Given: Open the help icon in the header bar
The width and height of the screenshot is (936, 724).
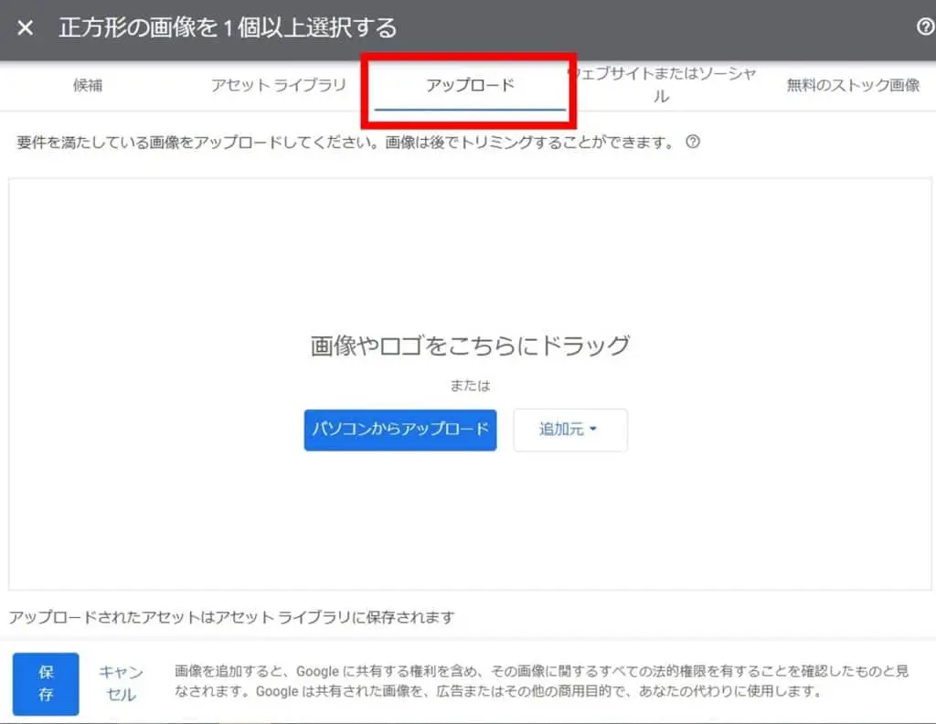Looking at the screenshot, I should pyautogui.click(x=924, y=27).
